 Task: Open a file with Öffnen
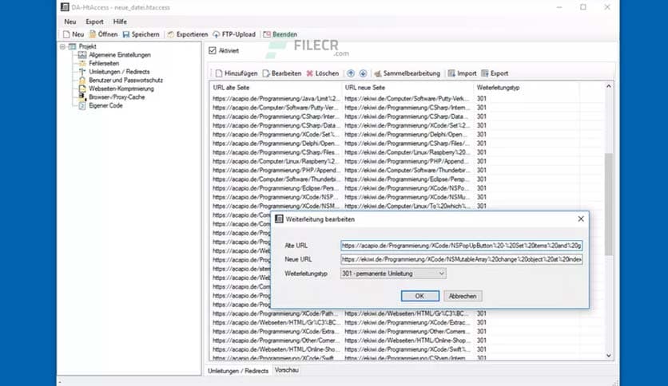coord(103,34)
